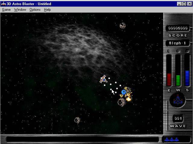Close the 3D Astro Blaster window
193x144 pixels.
[189, 4]
